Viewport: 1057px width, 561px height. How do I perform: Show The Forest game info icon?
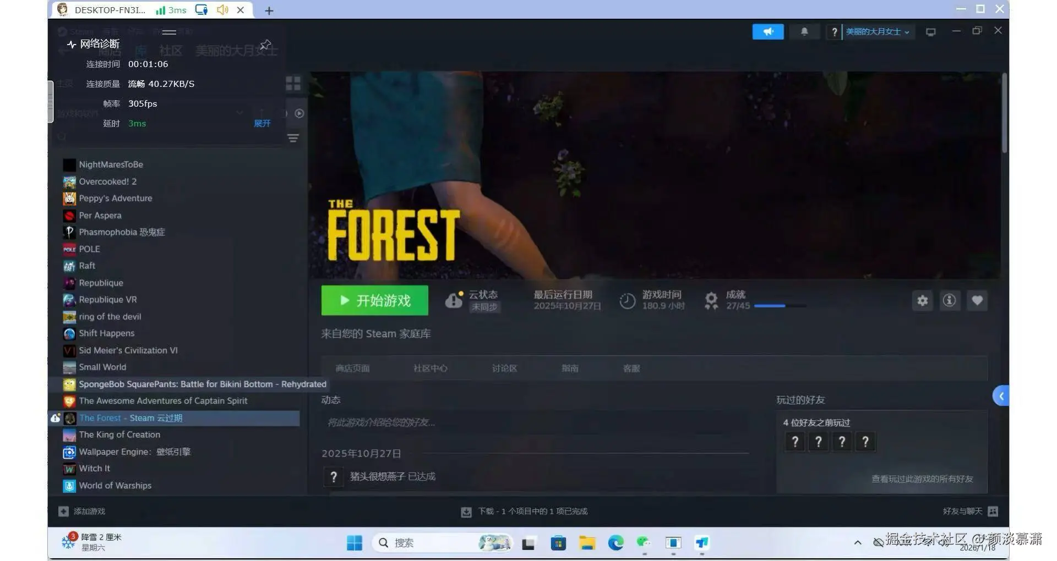(949, 300)
